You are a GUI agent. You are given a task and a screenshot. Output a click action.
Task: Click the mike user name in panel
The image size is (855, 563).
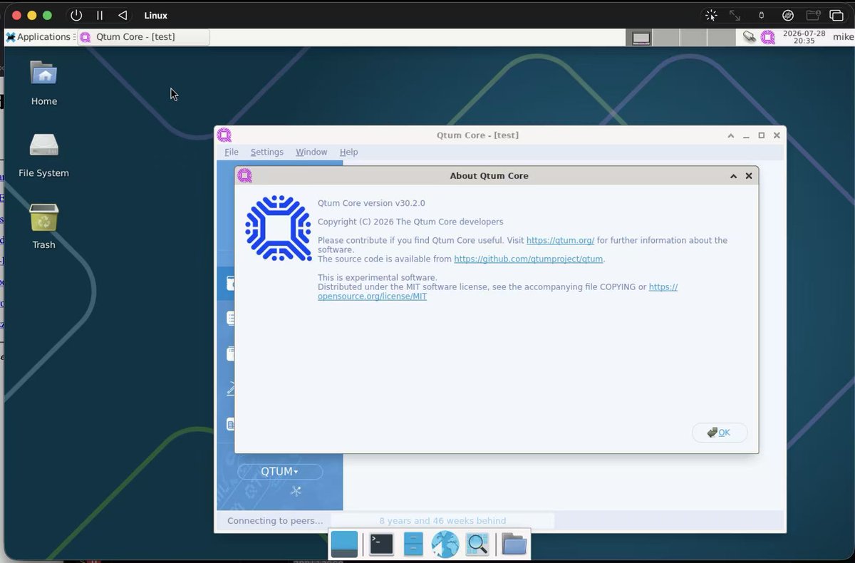[843, 37]
